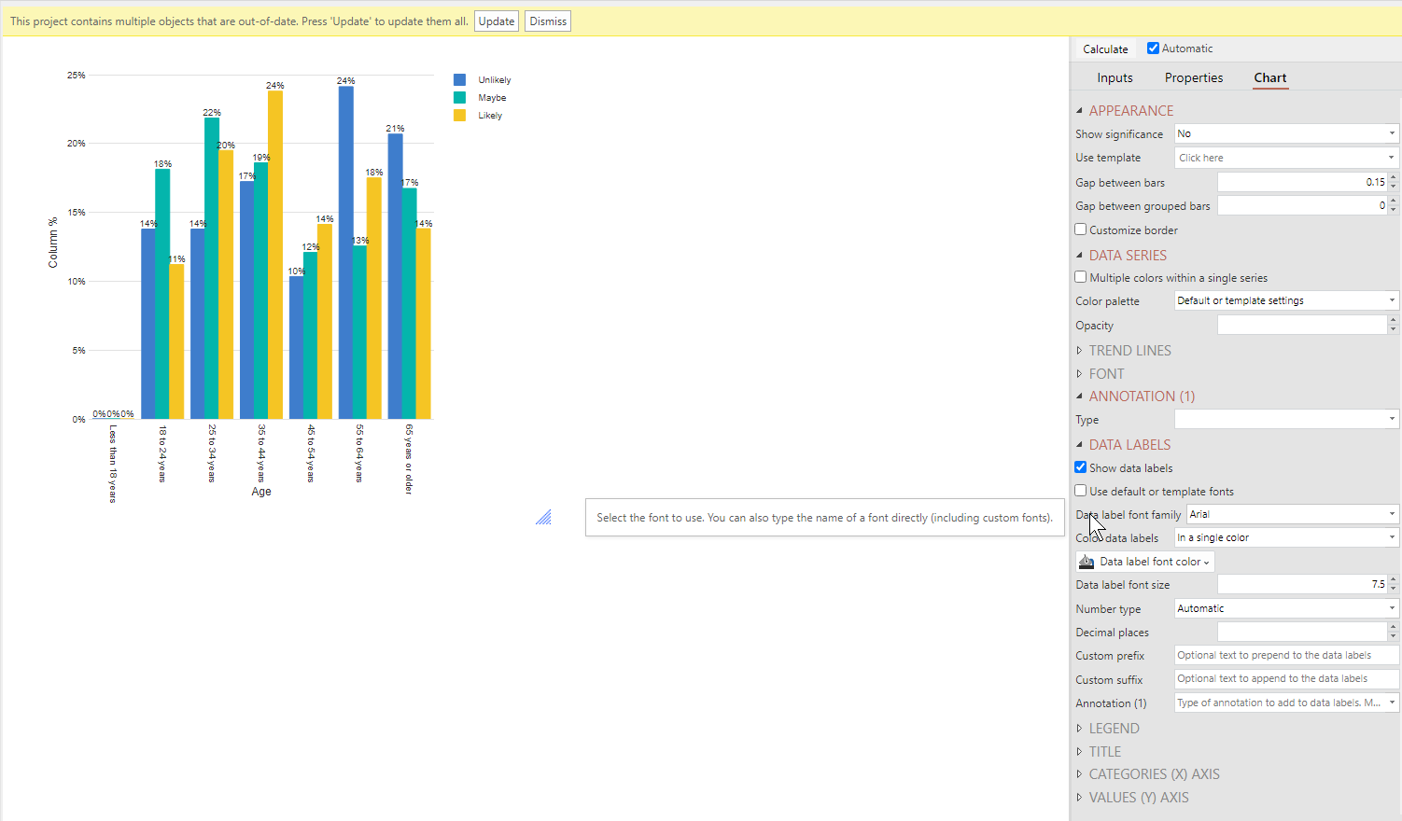Expand the TREND LINES section
This screenshot has width=1402, height=821.
[1129, 351]
